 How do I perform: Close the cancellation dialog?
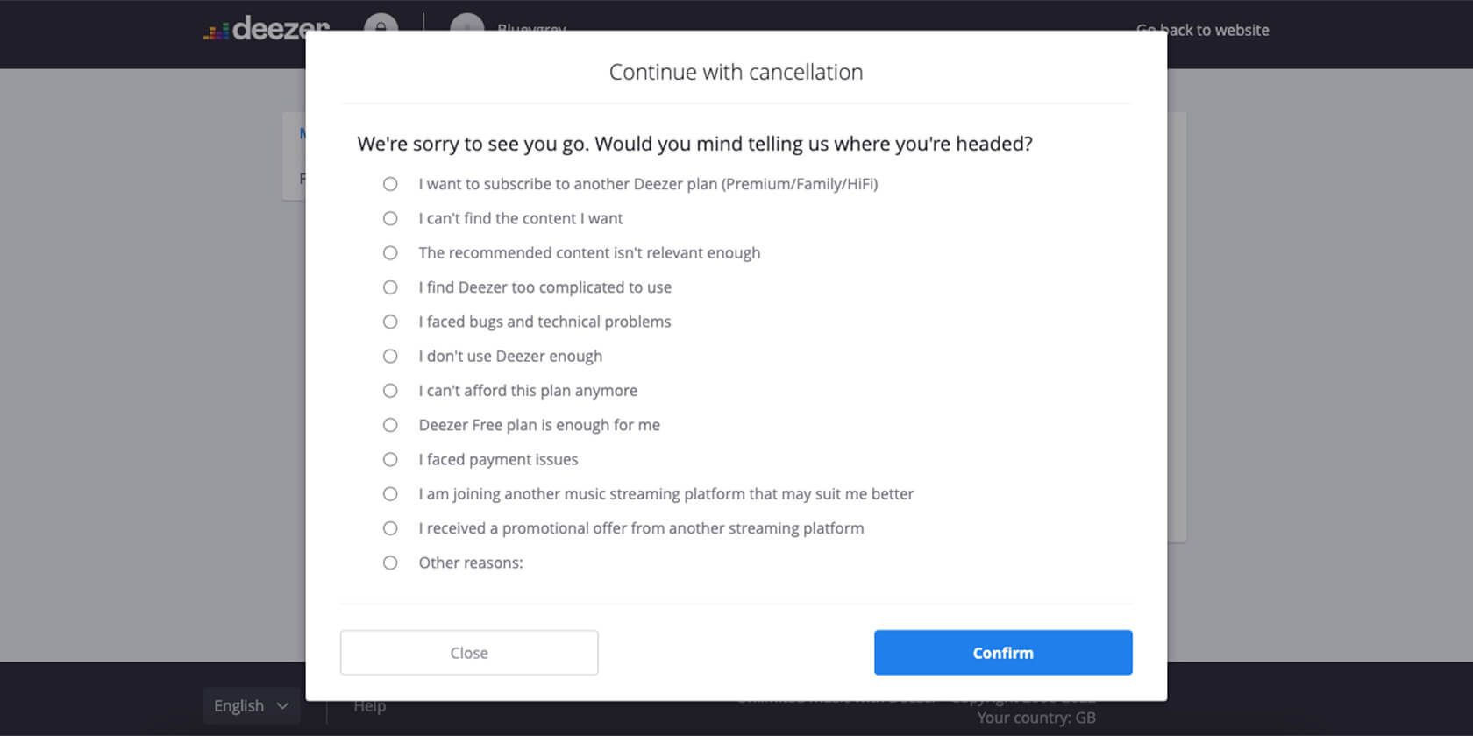click(x=468, y=652)
